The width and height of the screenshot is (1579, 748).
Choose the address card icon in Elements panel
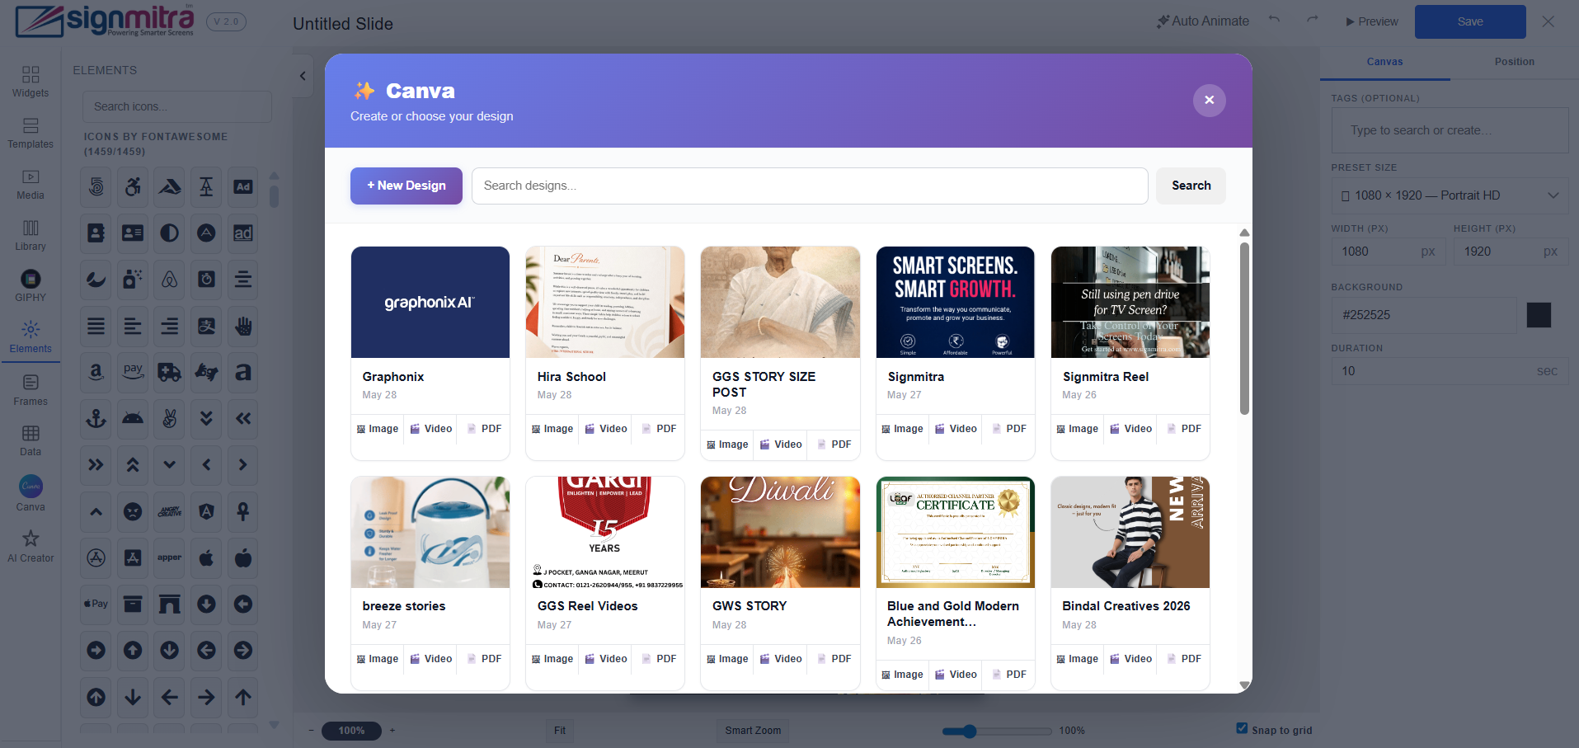click(133, 233)
